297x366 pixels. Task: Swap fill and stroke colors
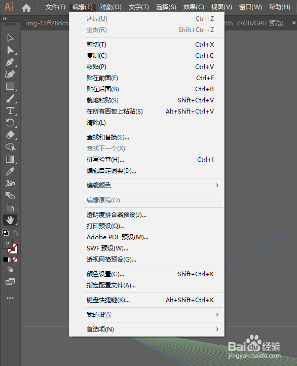tap(15, 233)
